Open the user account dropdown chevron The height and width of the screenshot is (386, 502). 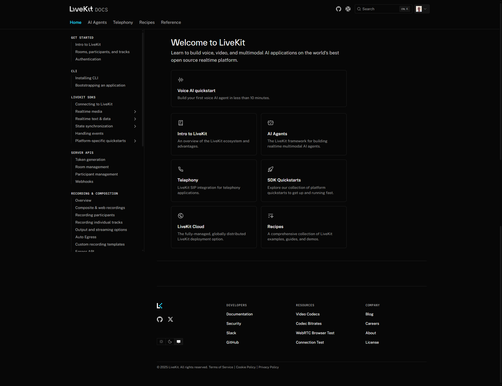pyautogui.click(x=425, y=9)
